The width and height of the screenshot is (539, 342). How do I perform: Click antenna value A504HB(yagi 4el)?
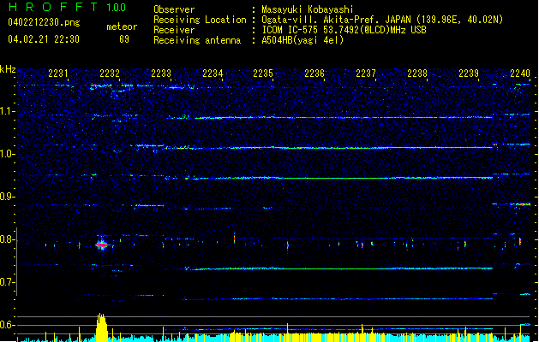point(302,40)
